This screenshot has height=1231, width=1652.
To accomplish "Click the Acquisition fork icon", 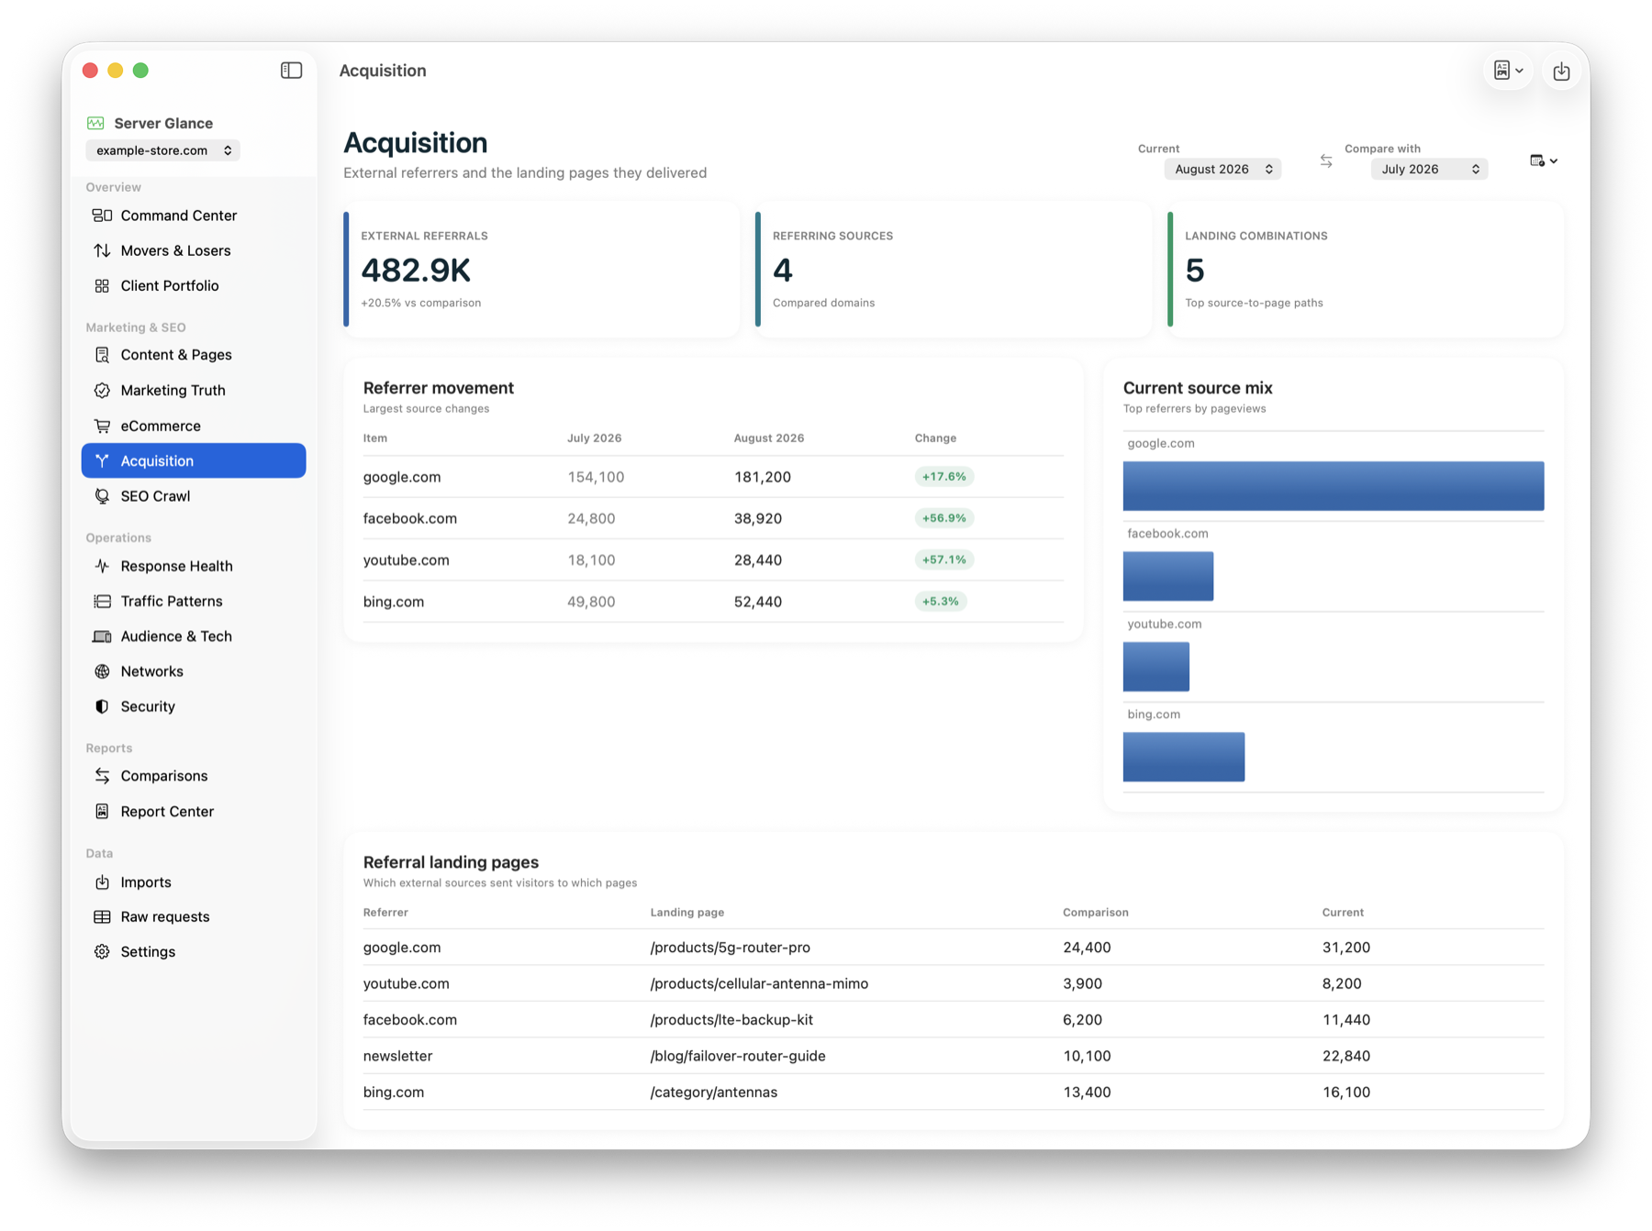I will pos(102,460).
